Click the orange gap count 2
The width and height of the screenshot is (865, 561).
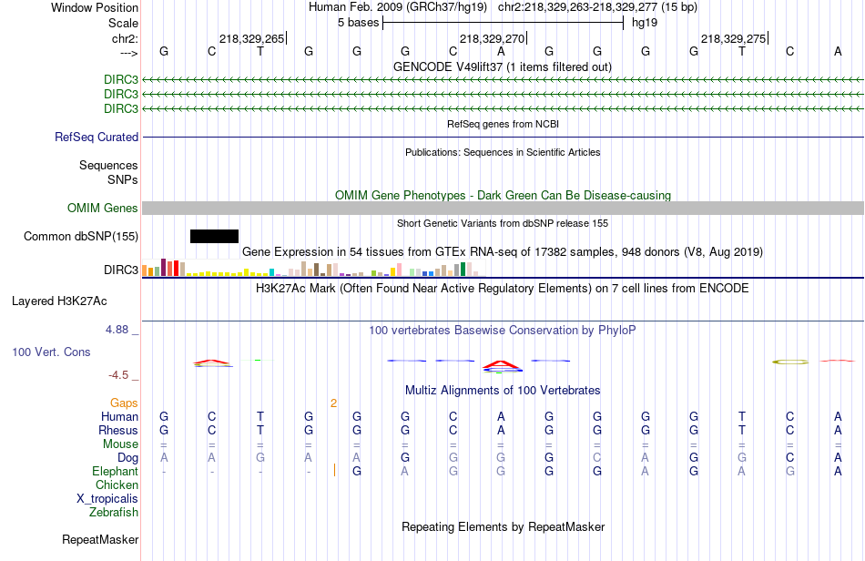click(x=333, y=403)
